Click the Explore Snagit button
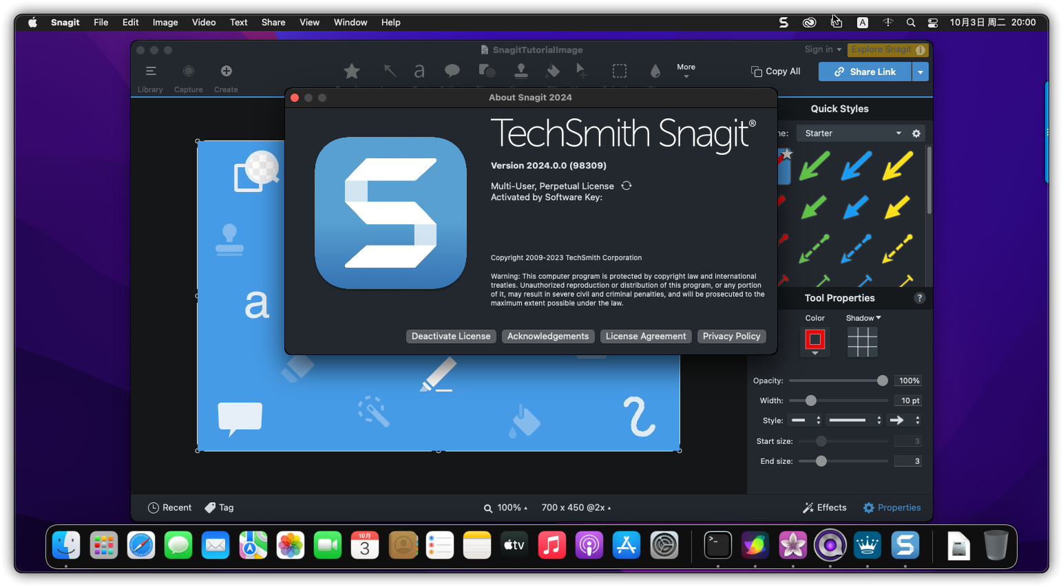The width and height of the screenshot is (1063, 587). [x=888, y=50]
